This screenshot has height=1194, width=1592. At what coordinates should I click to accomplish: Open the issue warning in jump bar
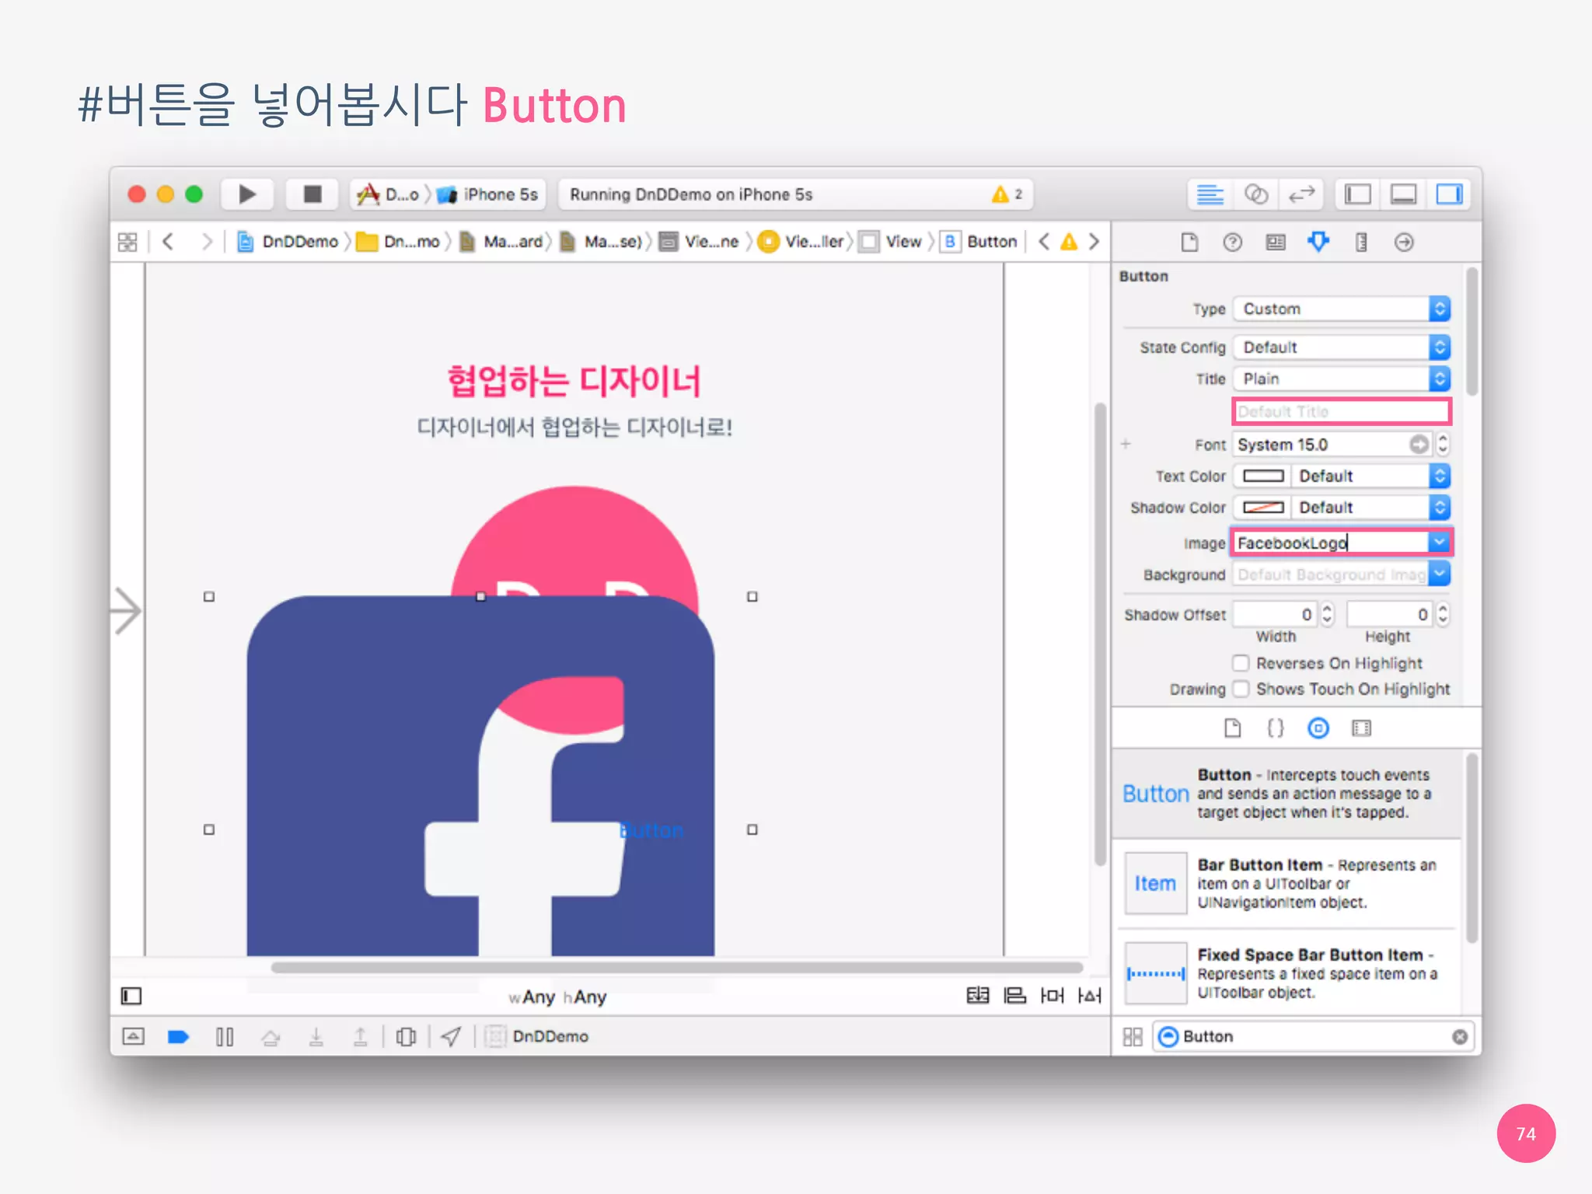pyautogui.click(x=1070, y=242)
